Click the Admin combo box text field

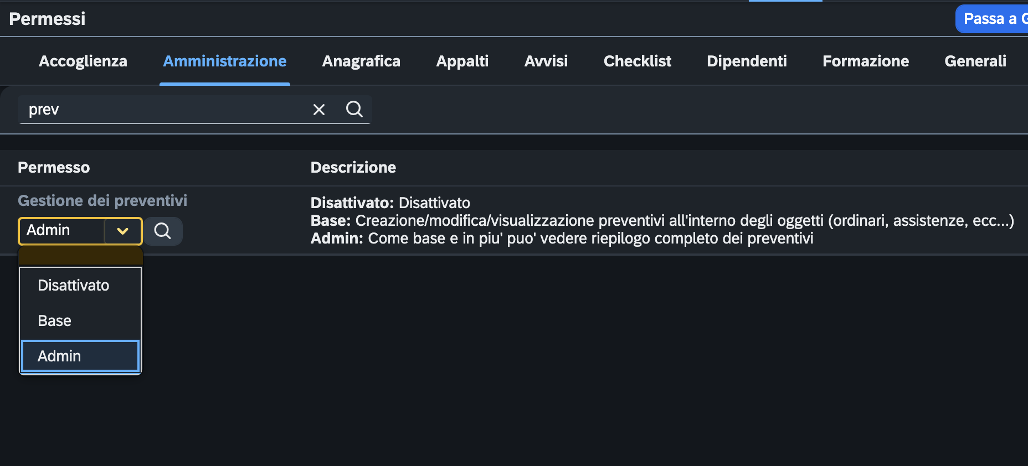[62, 231]
